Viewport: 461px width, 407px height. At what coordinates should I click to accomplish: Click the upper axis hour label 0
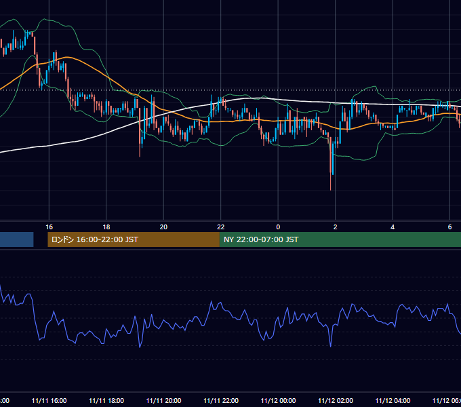(278, 227)
